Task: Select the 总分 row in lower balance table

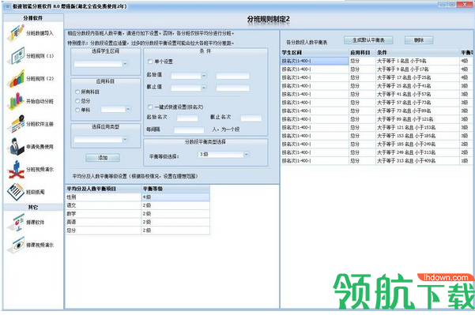Action: [x=138, y=231]
